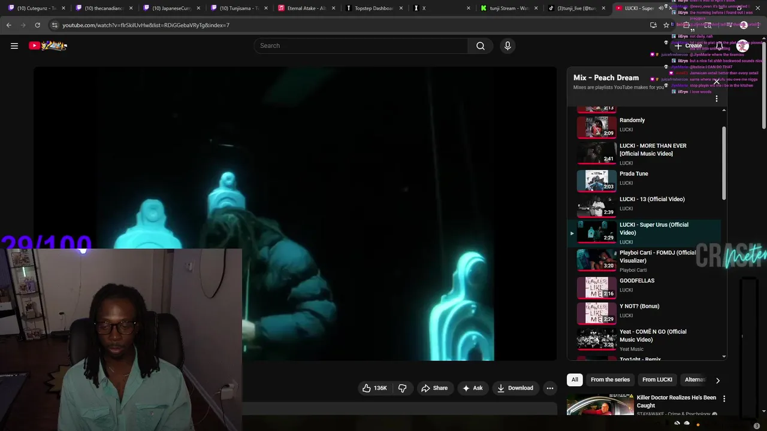Open Killer Doctor Realizes He's Been Caught video
The height and width of the screenshot is (431, 767).
pos(677,401)
